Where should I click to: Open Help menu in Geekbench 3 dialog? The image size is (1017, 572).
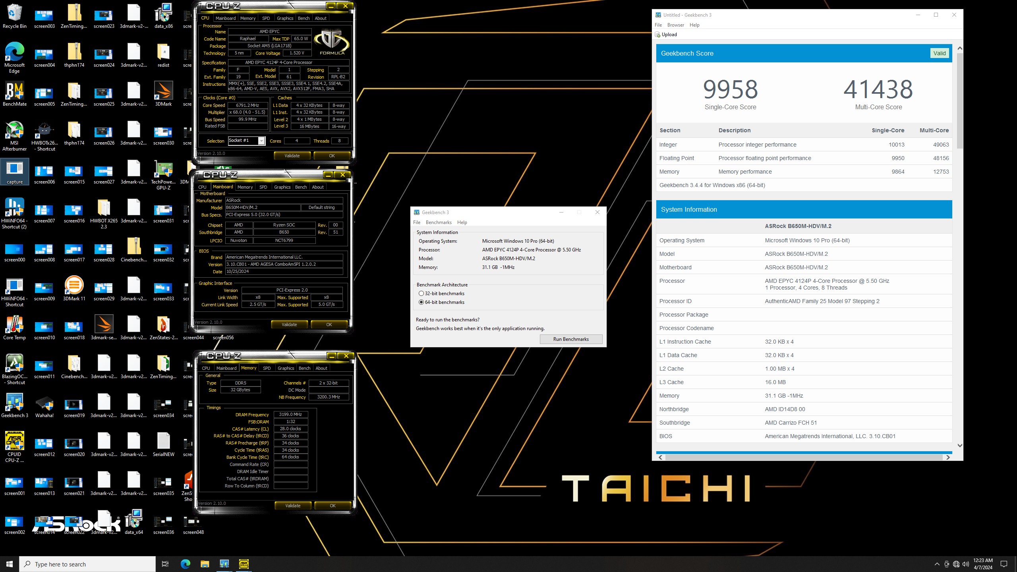[462, 222]
